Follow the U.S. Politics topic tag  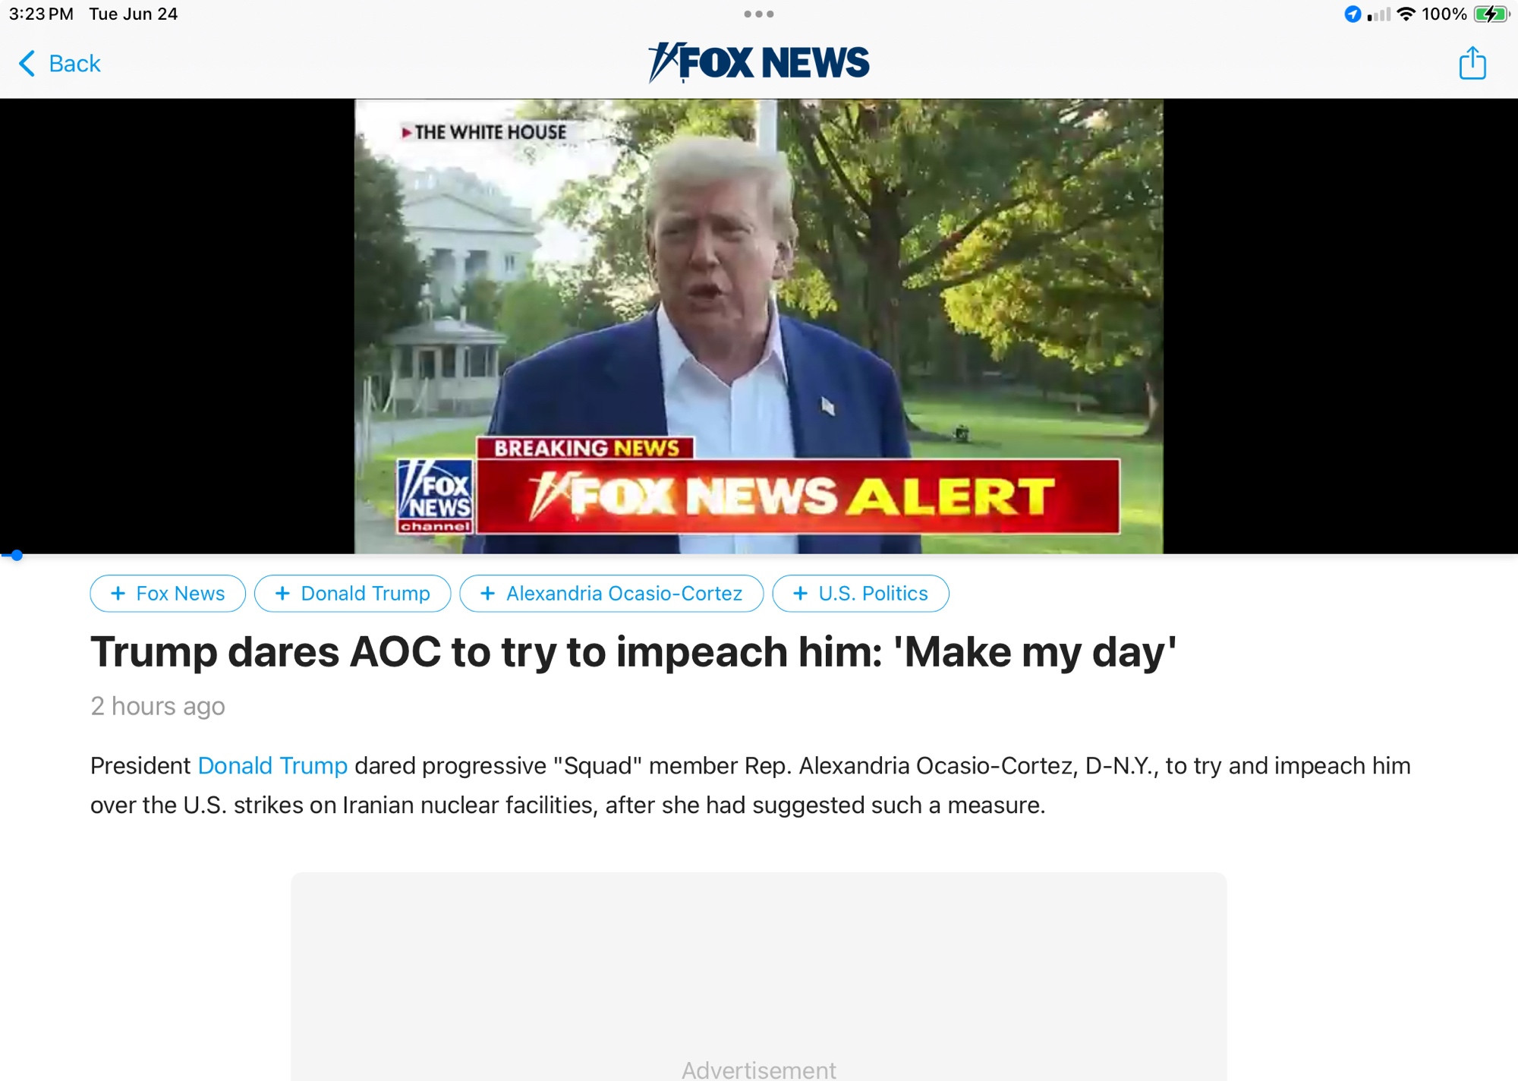(861, 594)
